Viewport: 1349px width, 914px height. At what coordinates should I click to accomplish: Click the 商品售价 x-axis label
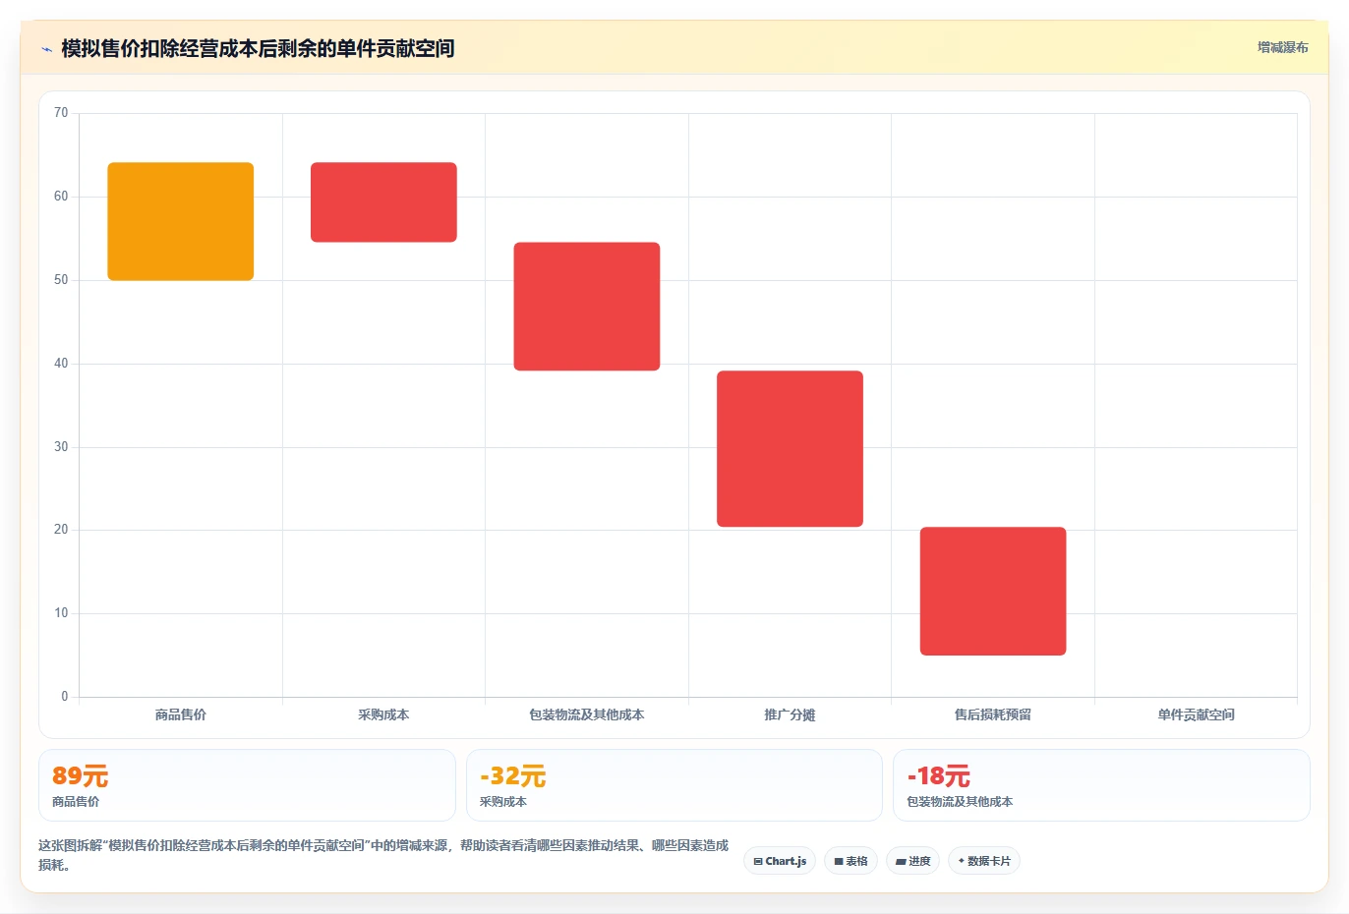click(x=181, y=714)
